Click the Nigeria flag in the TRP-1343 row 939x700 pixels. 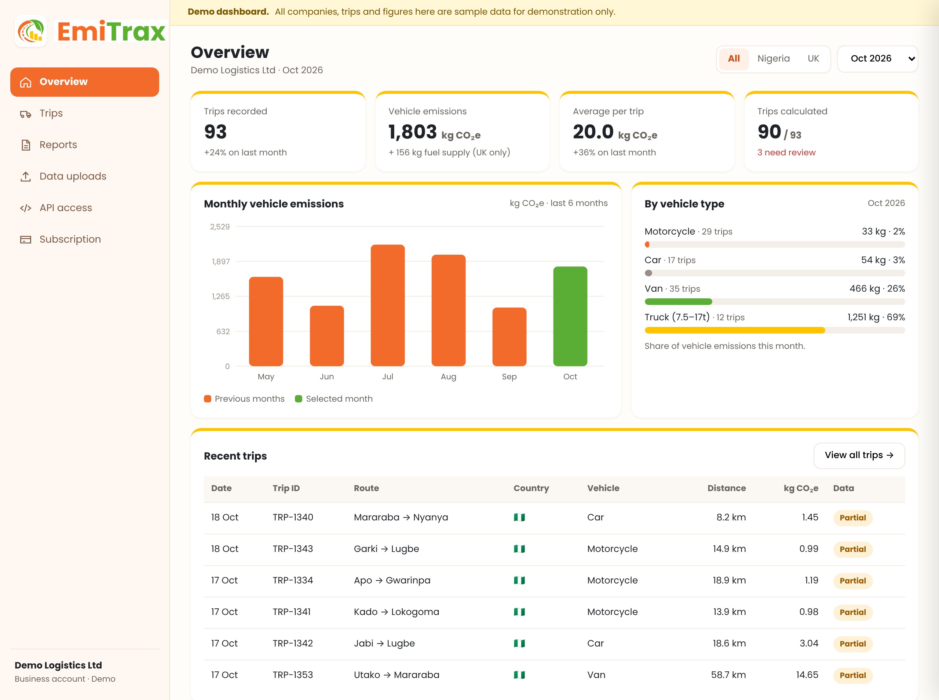tap(519, 549)
